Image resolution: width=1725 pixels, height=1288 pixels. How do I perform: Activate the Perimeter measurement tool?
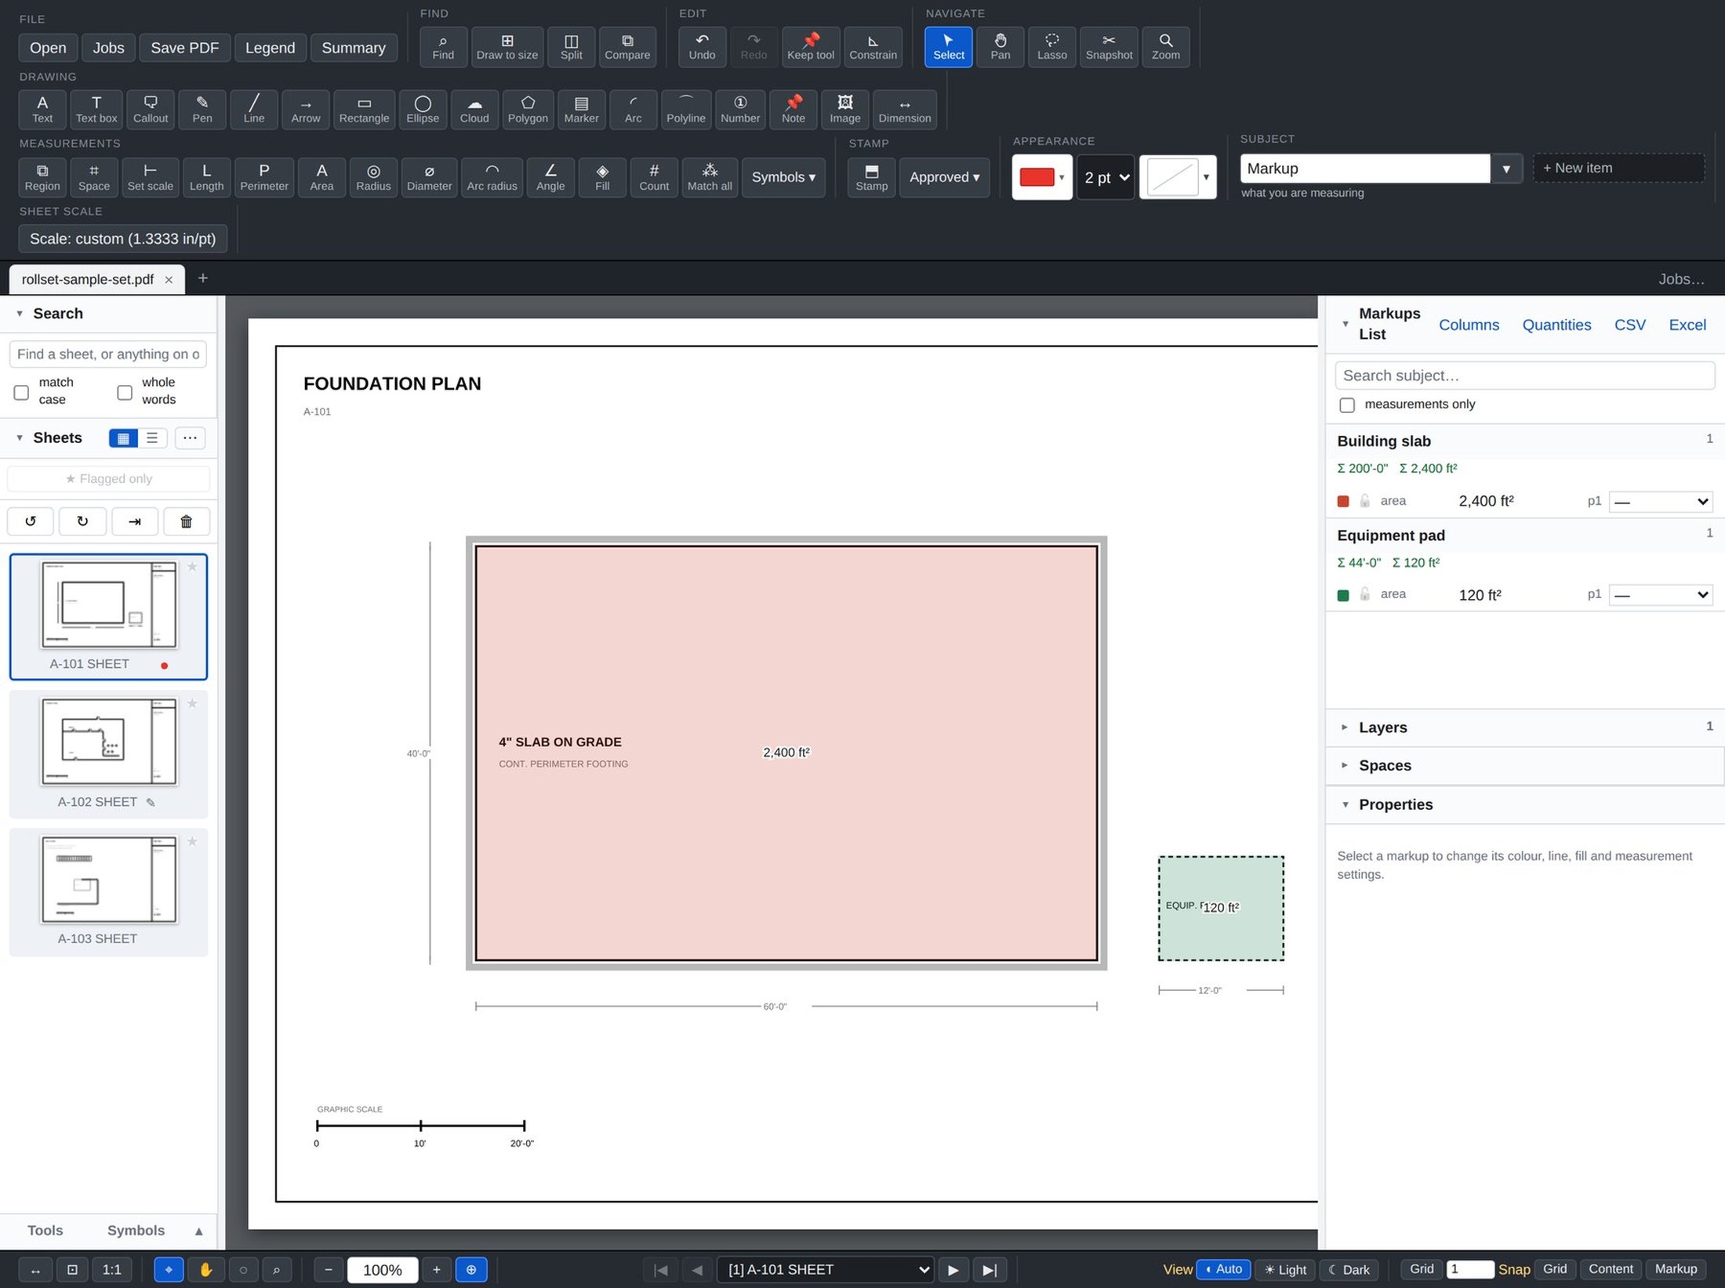click(x=264, y=177)
